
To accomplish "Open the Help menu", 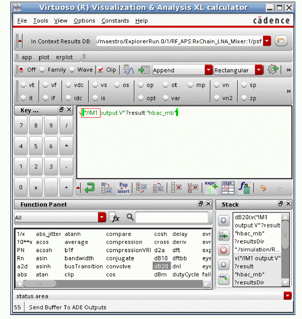I will 141,21.
